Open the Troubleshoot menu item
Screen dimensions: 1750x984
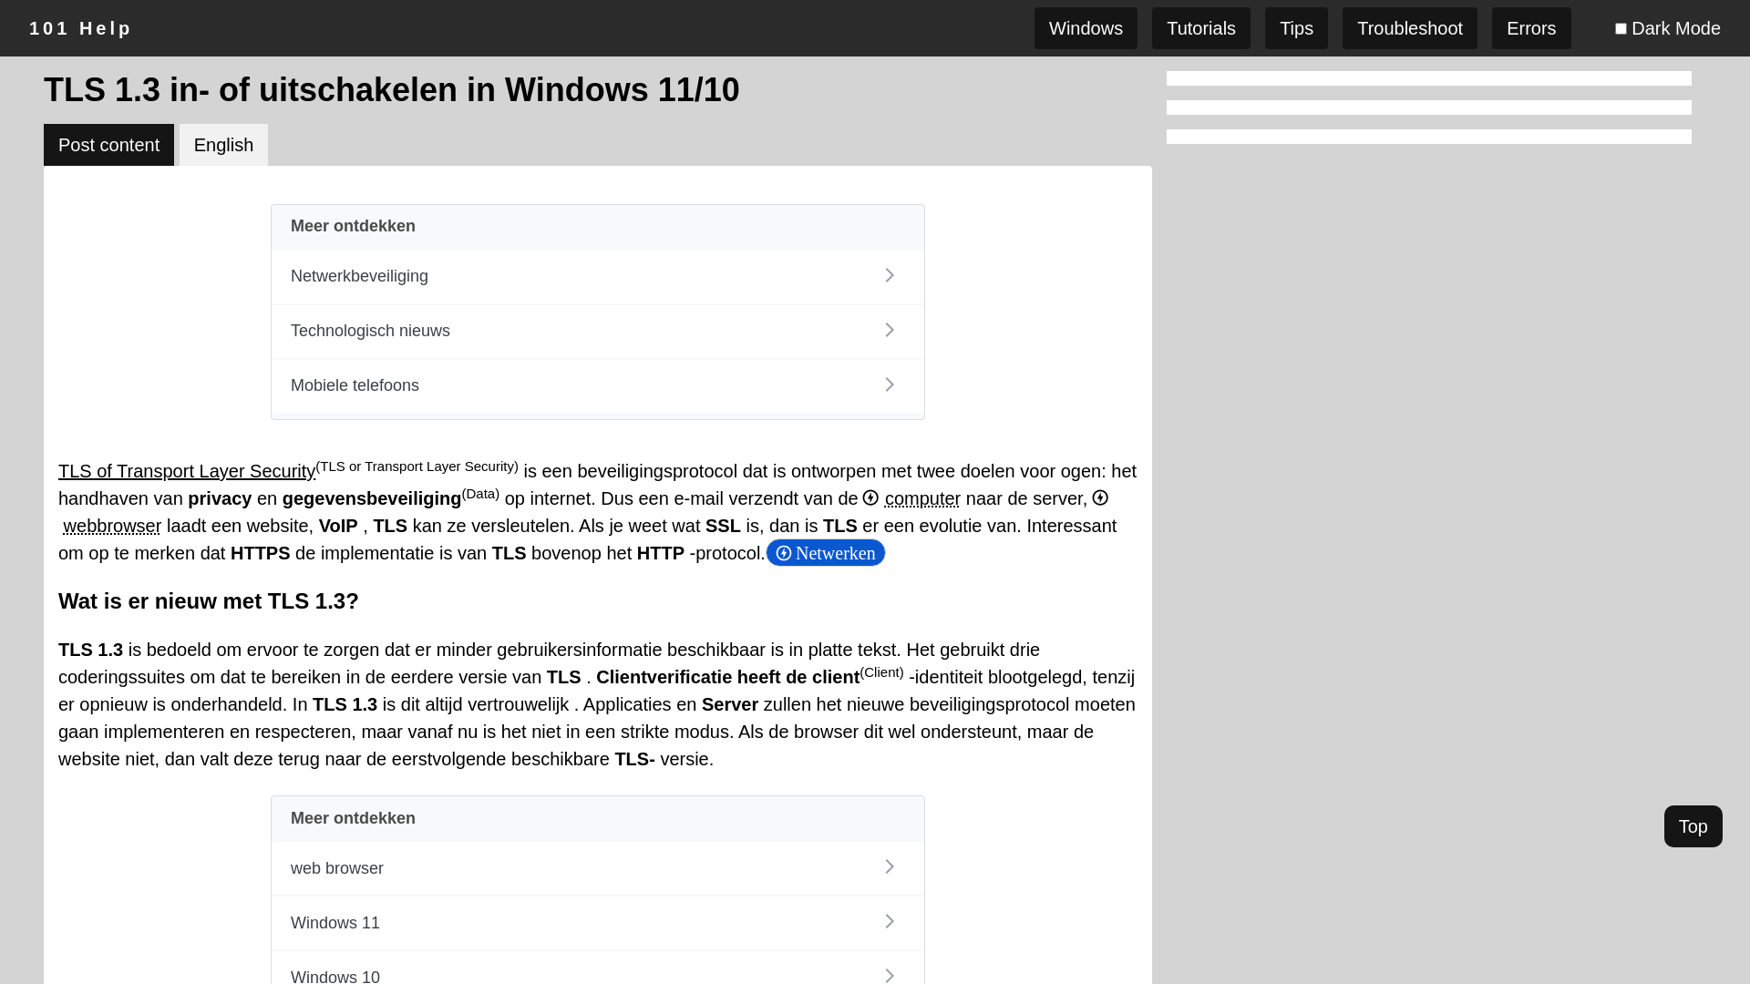(x=1409, y=28)
